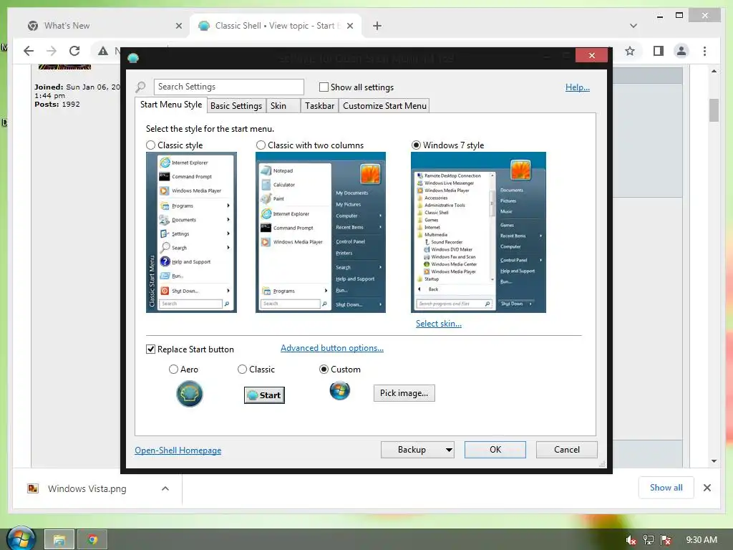Click the Windows Start orb on taskbar
This screenshot has width=733, height=550.
pos(21,539)
